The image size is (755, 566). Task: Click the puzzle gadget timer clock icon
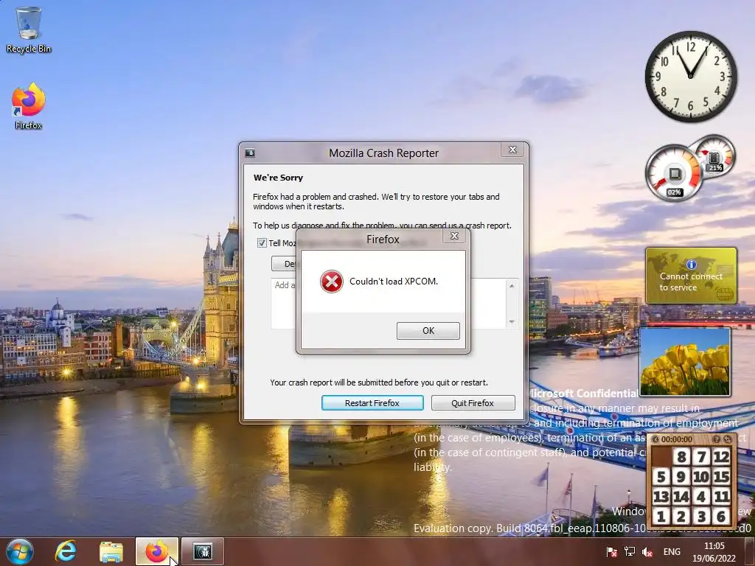(x=655, y=439)
